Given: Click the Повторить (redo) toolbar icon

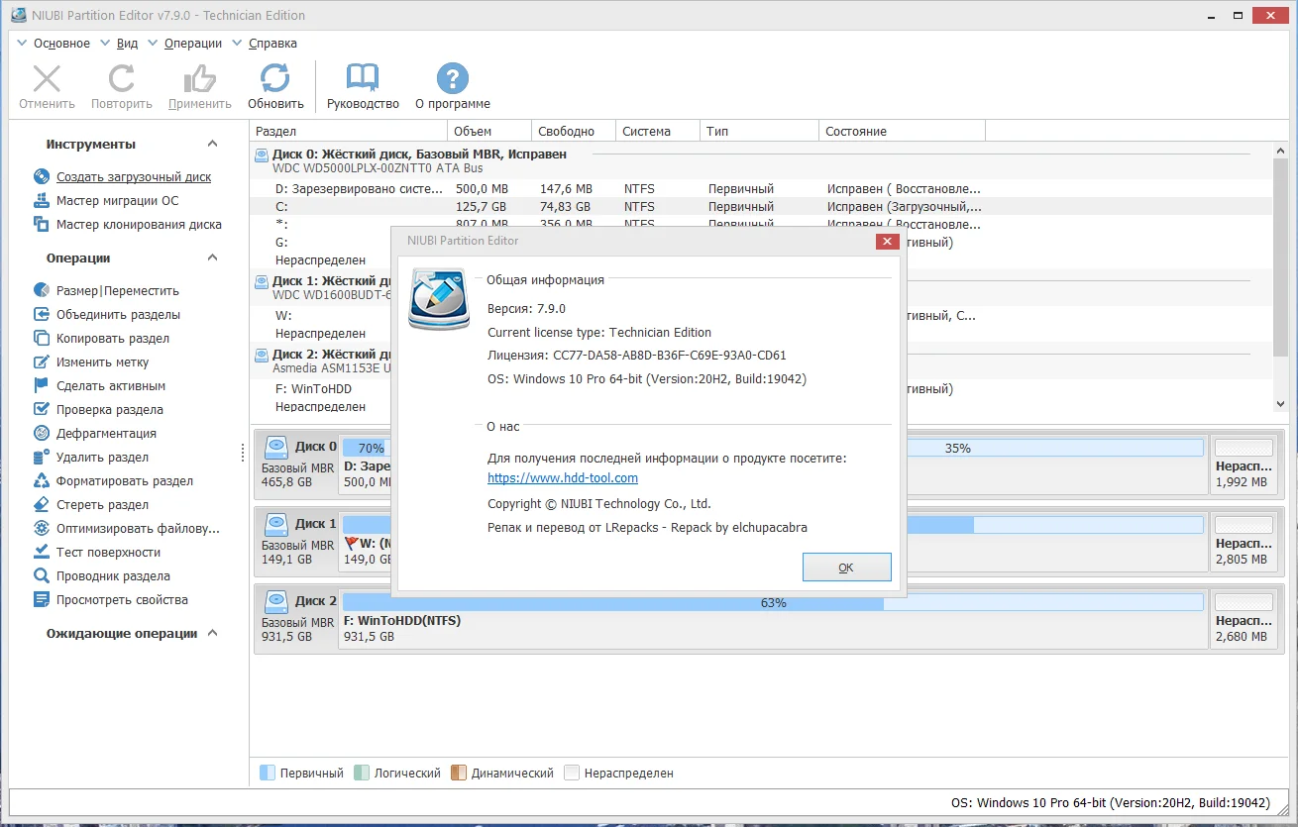Looking at the screenshot, I should tap(122, 78).
